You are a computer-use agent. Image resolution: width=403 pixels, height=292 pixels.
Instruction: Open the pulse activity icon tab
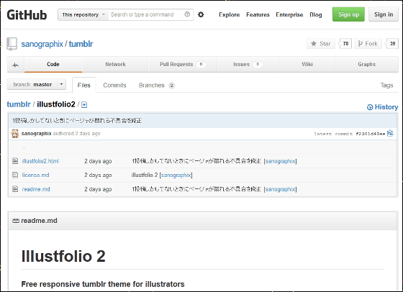click(x=15, y=65)
